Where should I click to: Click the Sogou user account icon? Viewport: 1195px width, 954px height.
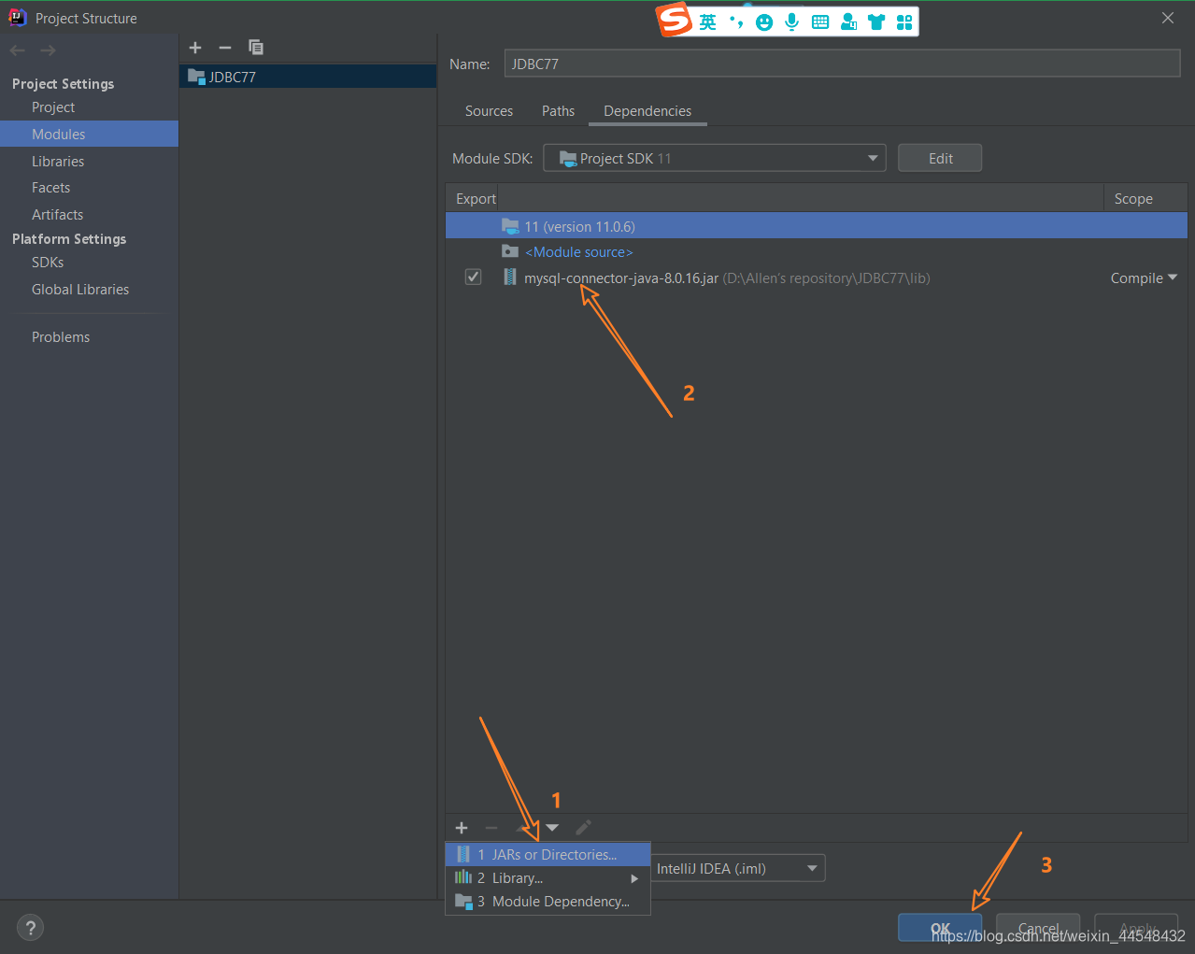pos(848,22)
